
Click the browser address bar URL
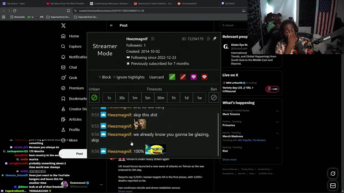[x=112, y=11]
